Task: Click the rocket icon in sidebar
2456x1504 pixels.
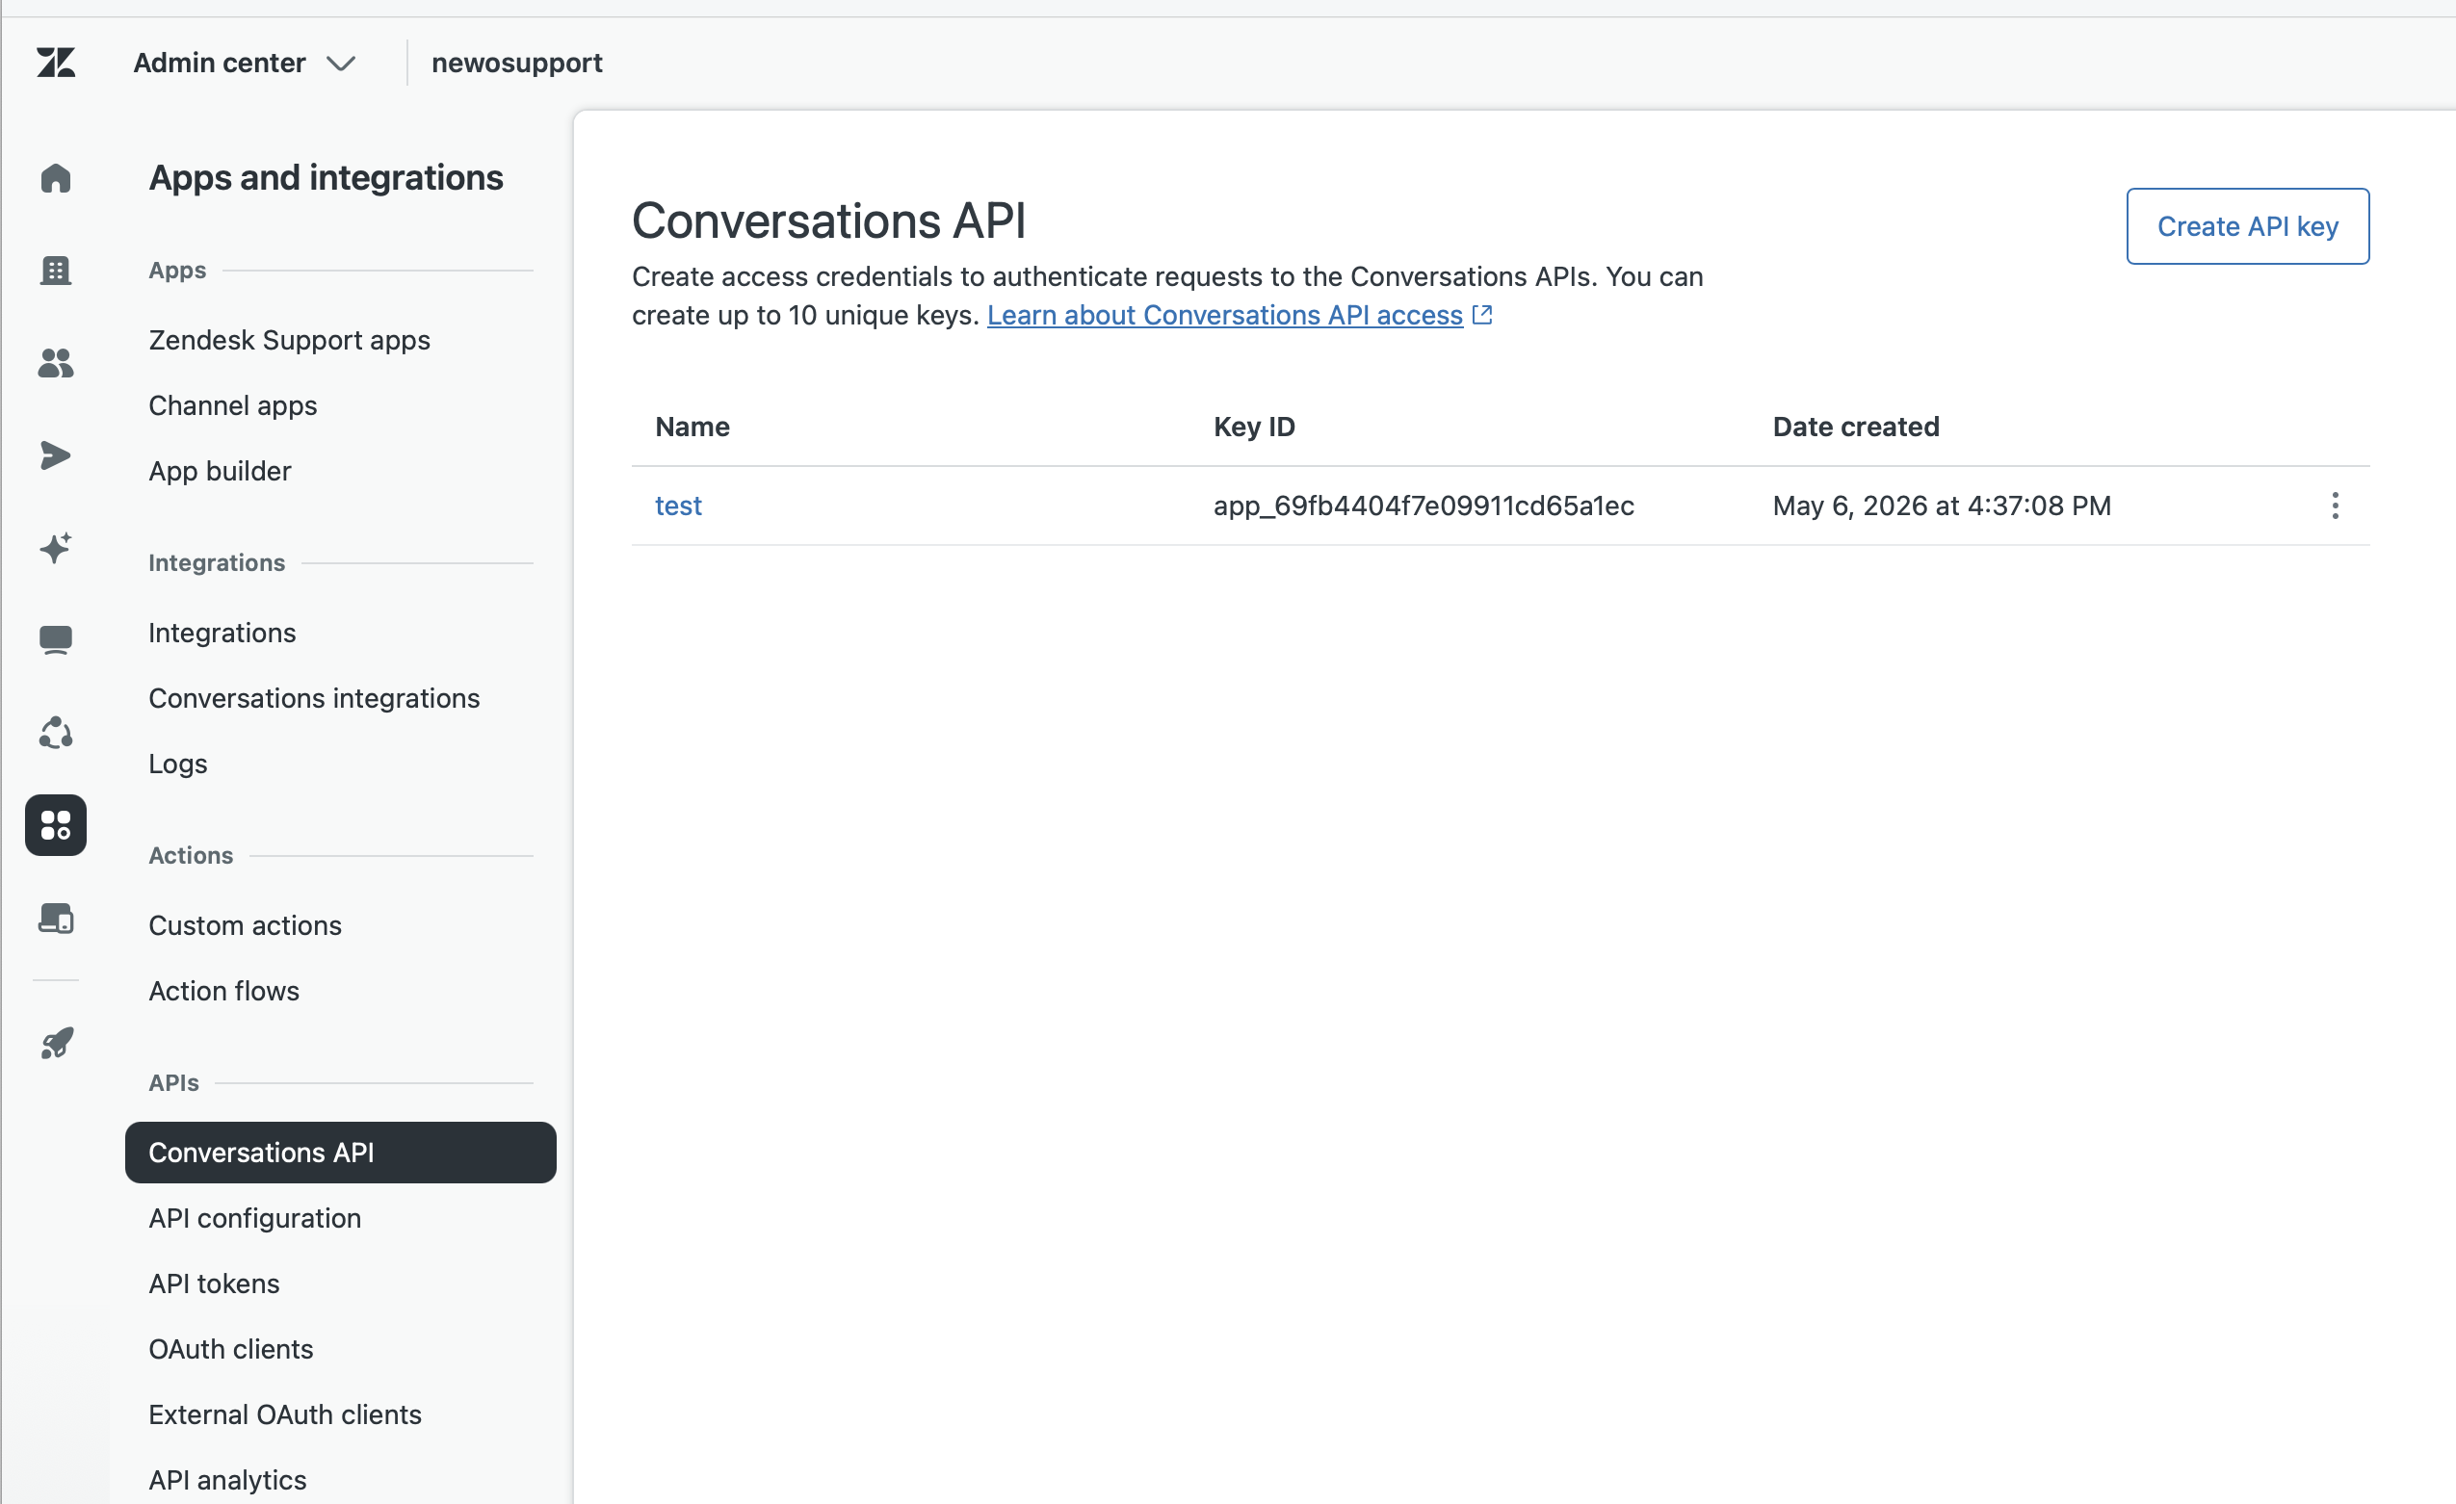Action: (56, 1044)
